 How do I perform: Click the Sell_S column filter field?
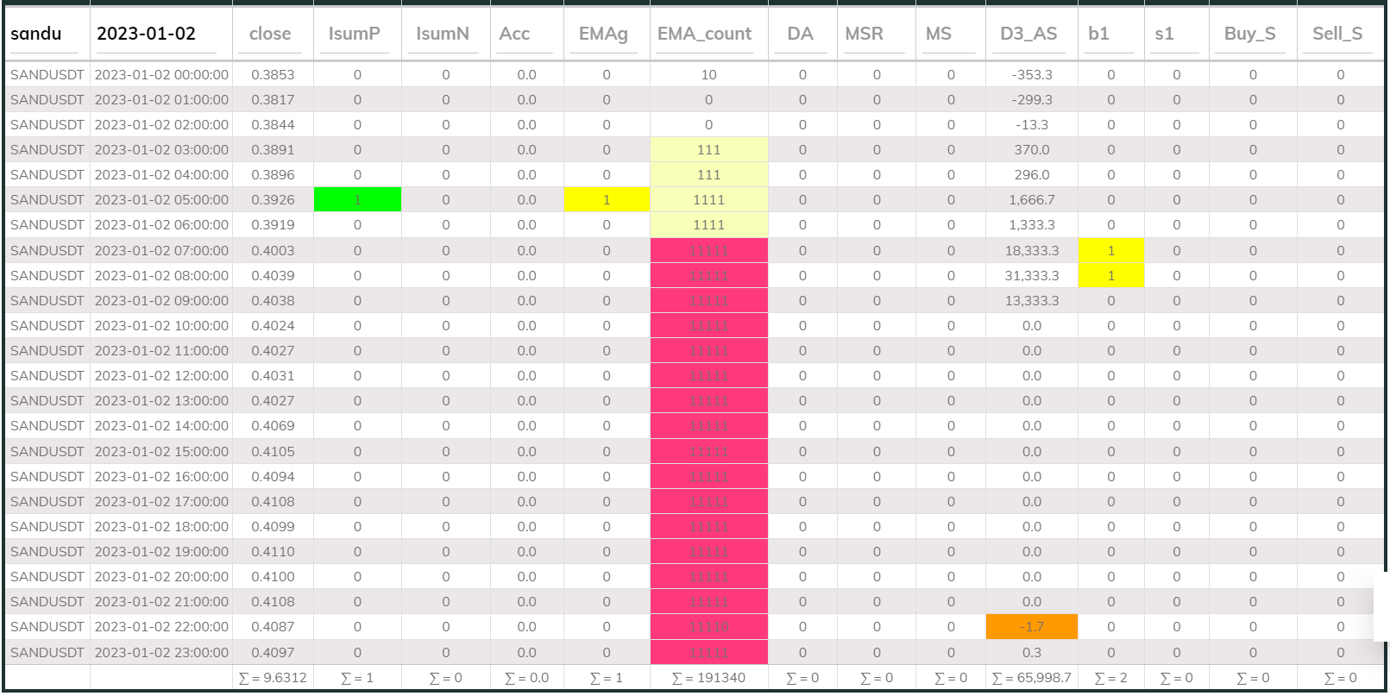tap(1337, 34)
